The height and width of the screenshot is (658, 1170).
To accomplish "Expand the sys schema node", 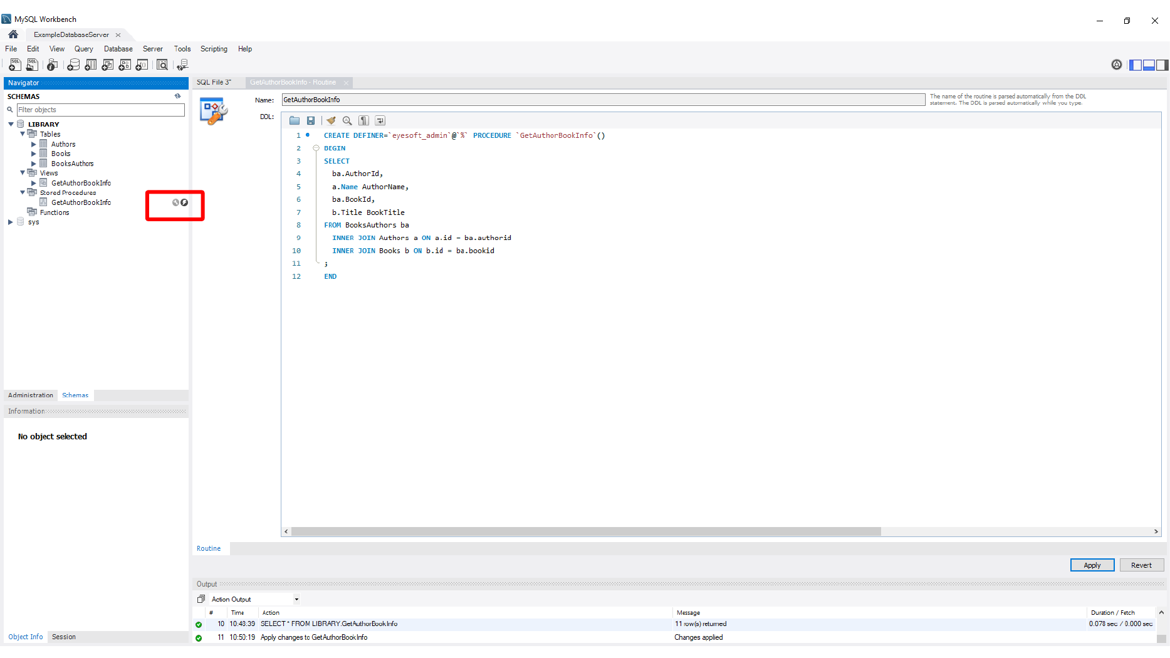I will click(x=11, y=222).
